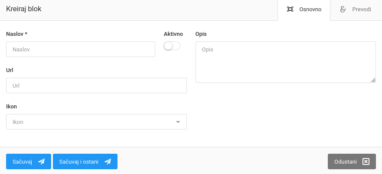This screenshot has width=382, height=174.
Task: Toggle the Aktivno switch
Action: 172,46
